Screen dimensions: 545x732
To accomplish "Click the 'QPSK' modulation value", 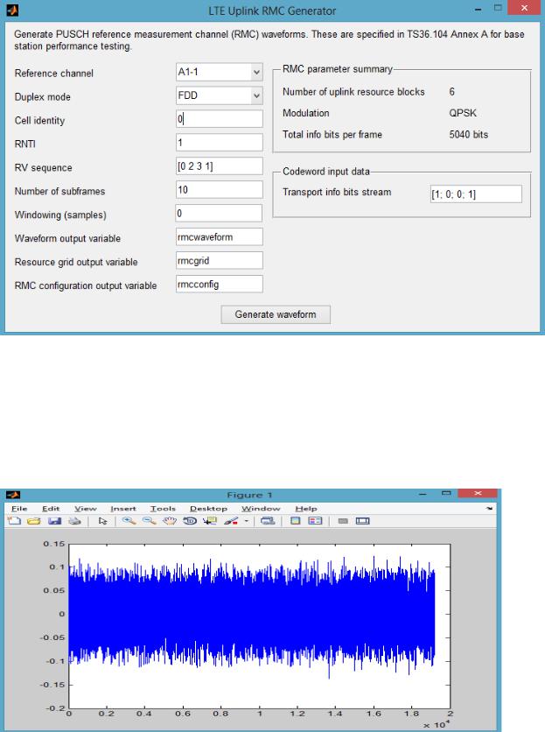I will 463,113.
